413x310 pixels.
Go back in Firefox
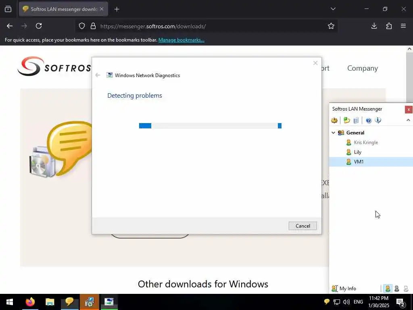10,26
